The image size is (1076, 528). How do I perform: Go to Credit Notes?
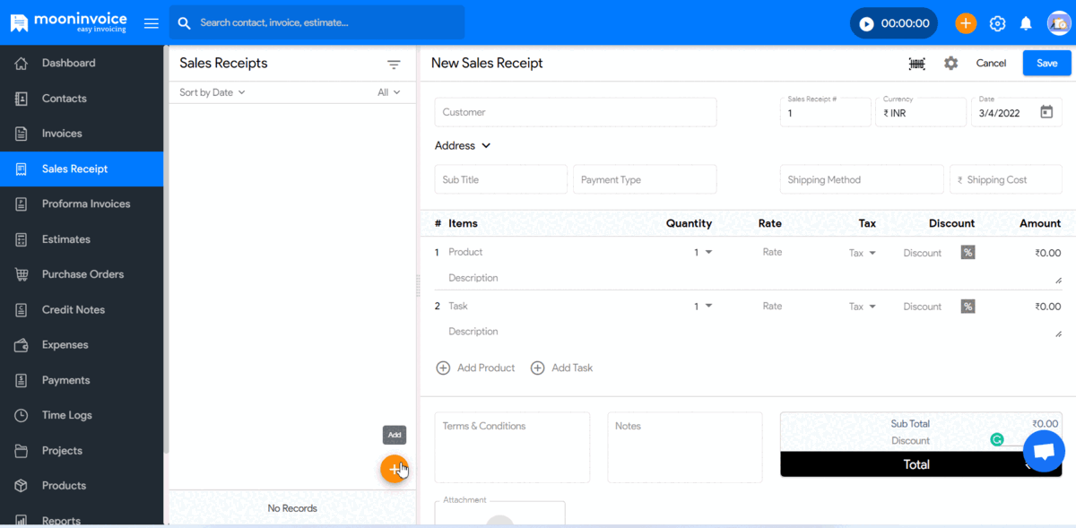(82, 309)
